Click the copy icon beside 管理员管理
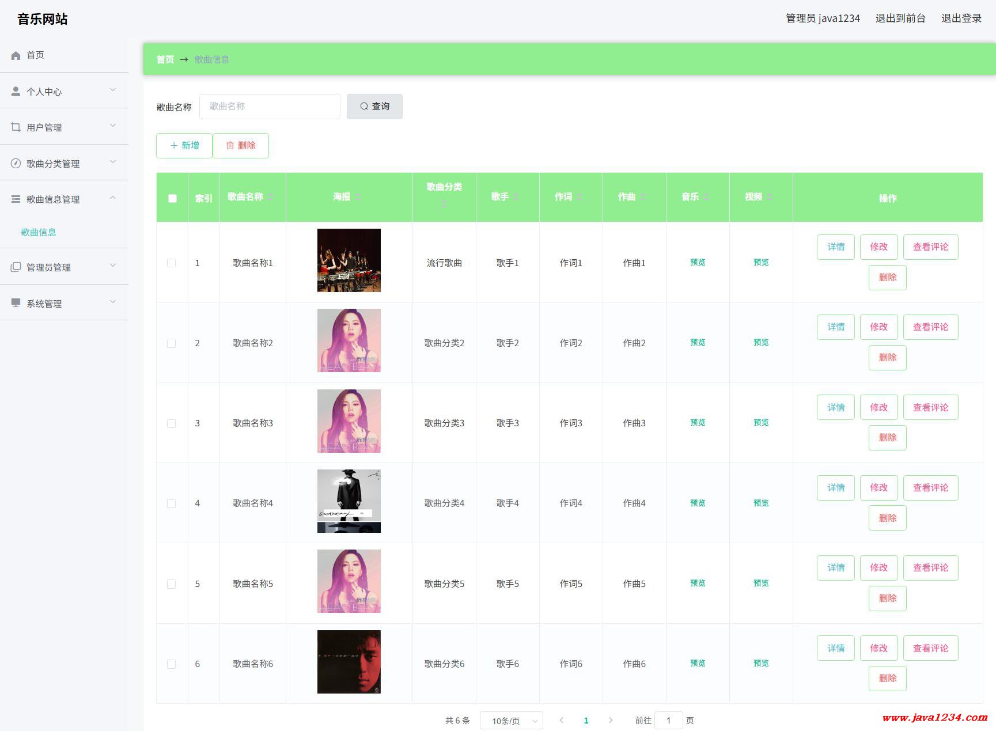This screenshot has width=996, height=731. click(16, 267)
